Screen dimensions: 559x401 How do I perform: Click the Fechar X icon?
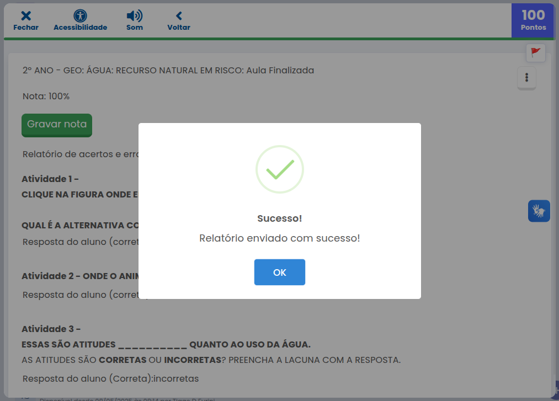pyautogui.click(x=26, y=17)
